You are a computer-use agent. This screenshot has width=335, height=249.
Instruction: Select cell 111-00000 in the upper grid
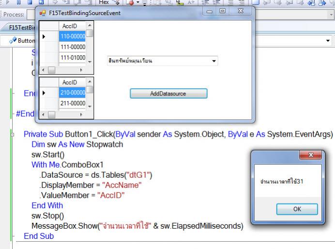point(72,47)
